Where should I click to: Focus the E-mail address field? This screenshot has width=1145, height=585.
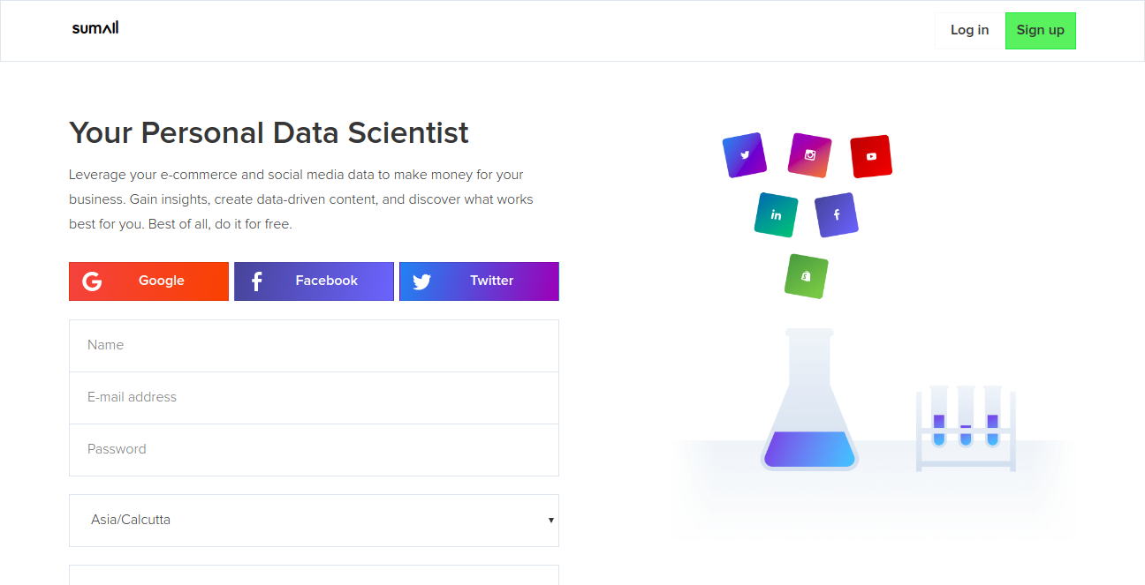point(314,397)
